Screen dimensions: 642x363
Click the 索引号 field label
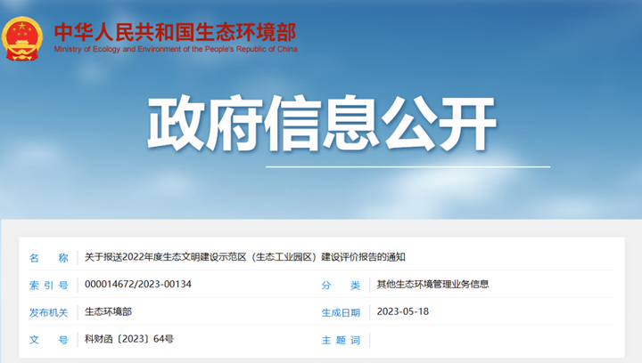click(48, 285)
